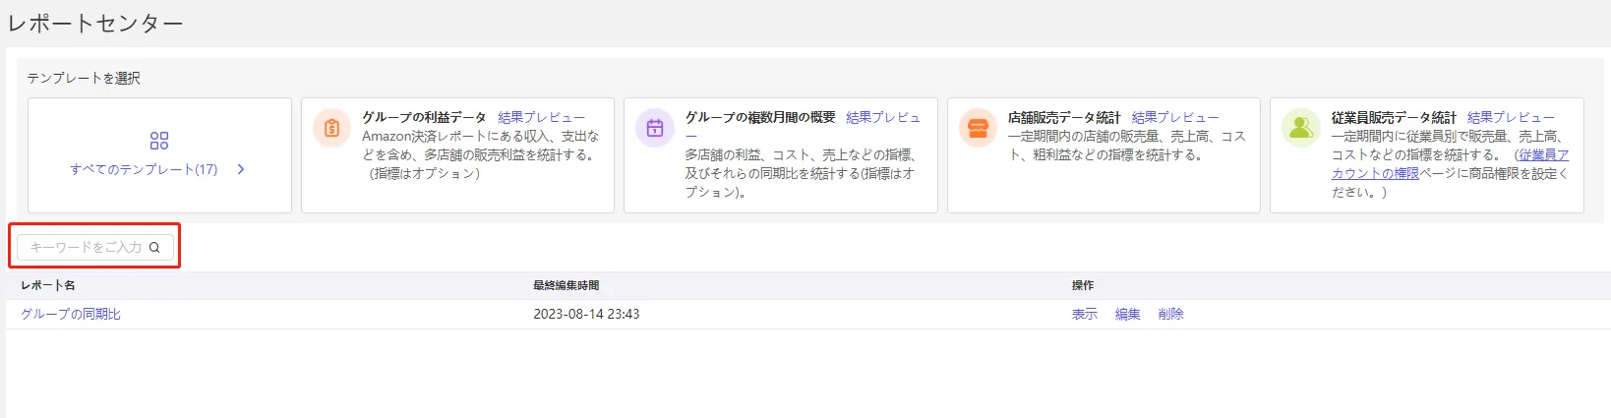1611x418 pixels.
Task: Open the グループの同期比 report
Action: click(x=71, y=314)
